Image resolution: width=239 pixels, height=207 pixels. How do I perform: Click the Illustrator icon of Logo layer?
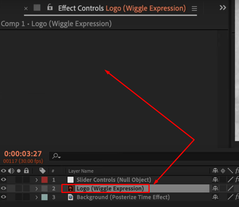(70, 188)
